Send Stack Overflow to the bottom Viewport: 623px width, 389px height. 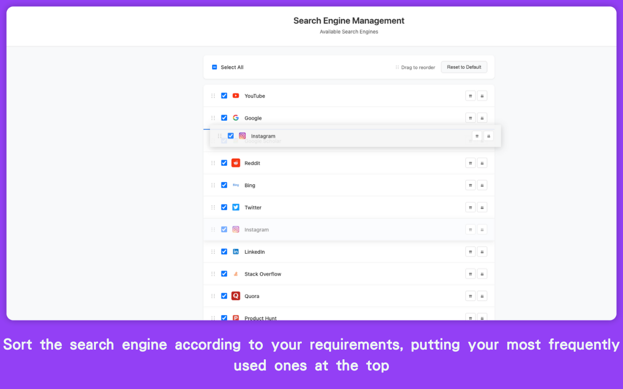click(482, 274)
